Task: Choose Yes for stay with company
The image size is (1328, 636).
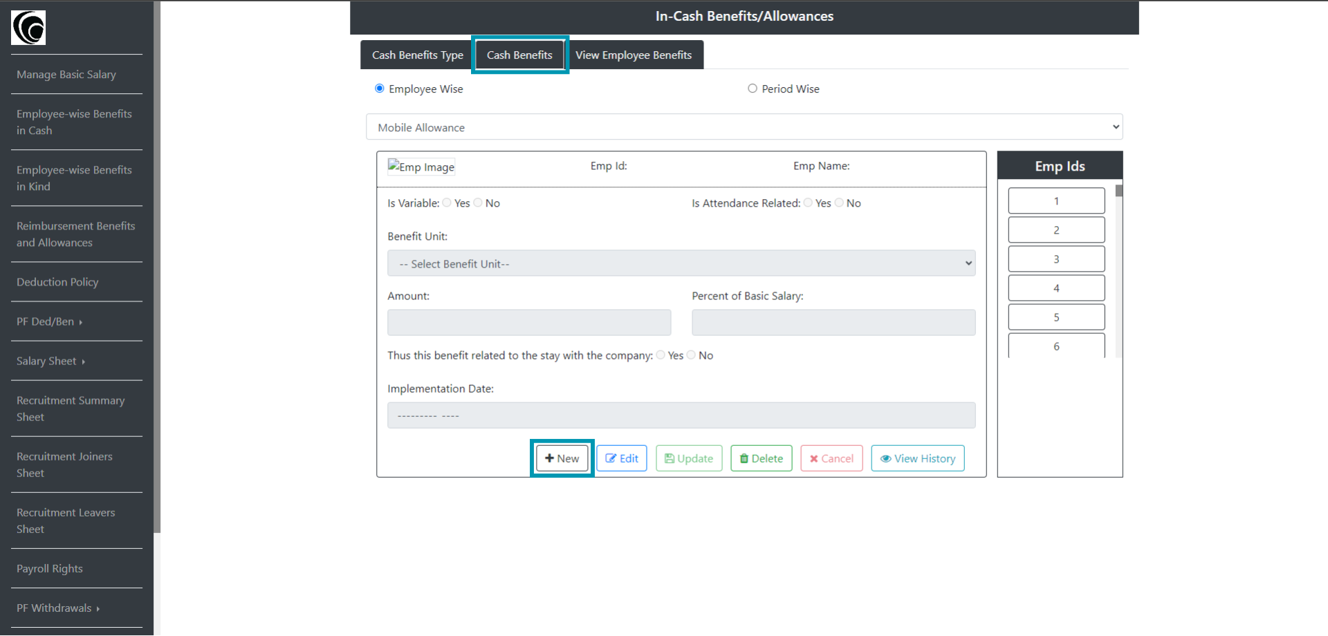Action: coord(661,355)
